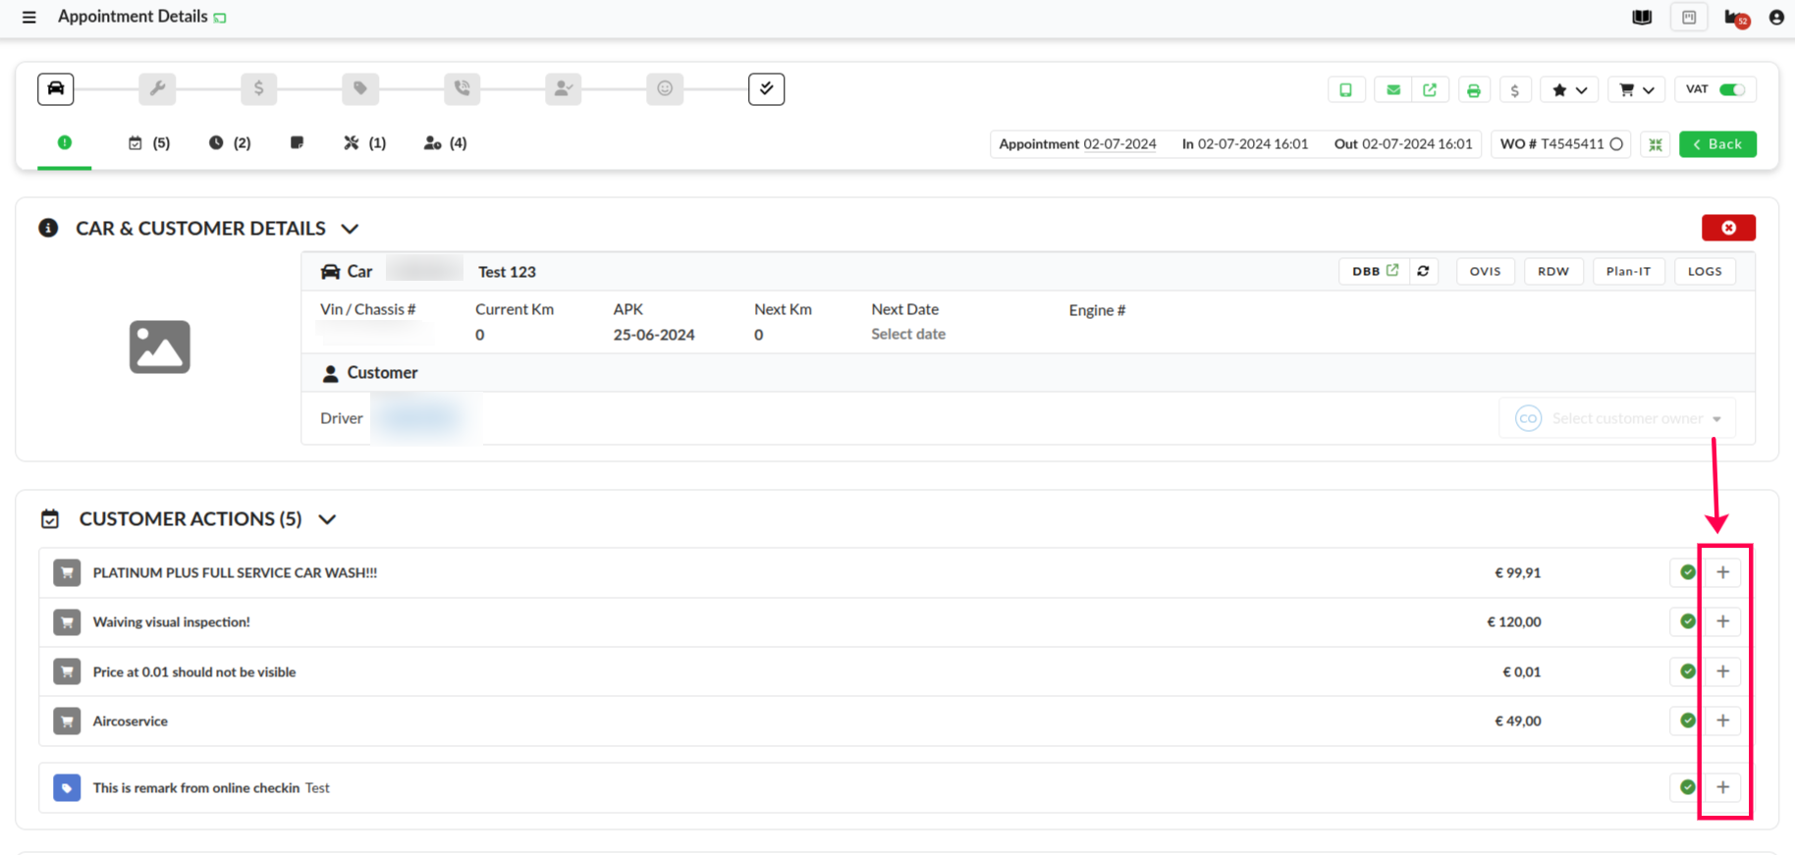This screenshot has width=1795, height=855.
Task: Open the hamburger navigation menu
Action: click(28, 17)
